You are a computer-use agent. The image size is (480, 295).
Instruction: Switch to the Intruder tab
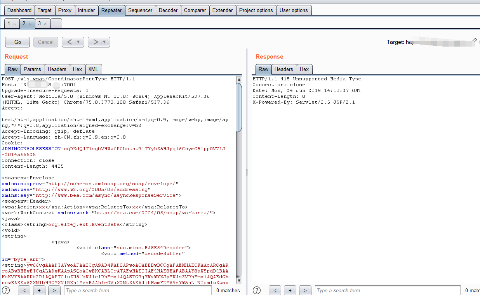point(86,10)
